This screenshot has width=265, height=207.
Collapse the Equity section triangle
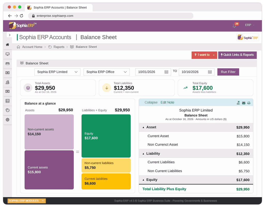(143, 180)
